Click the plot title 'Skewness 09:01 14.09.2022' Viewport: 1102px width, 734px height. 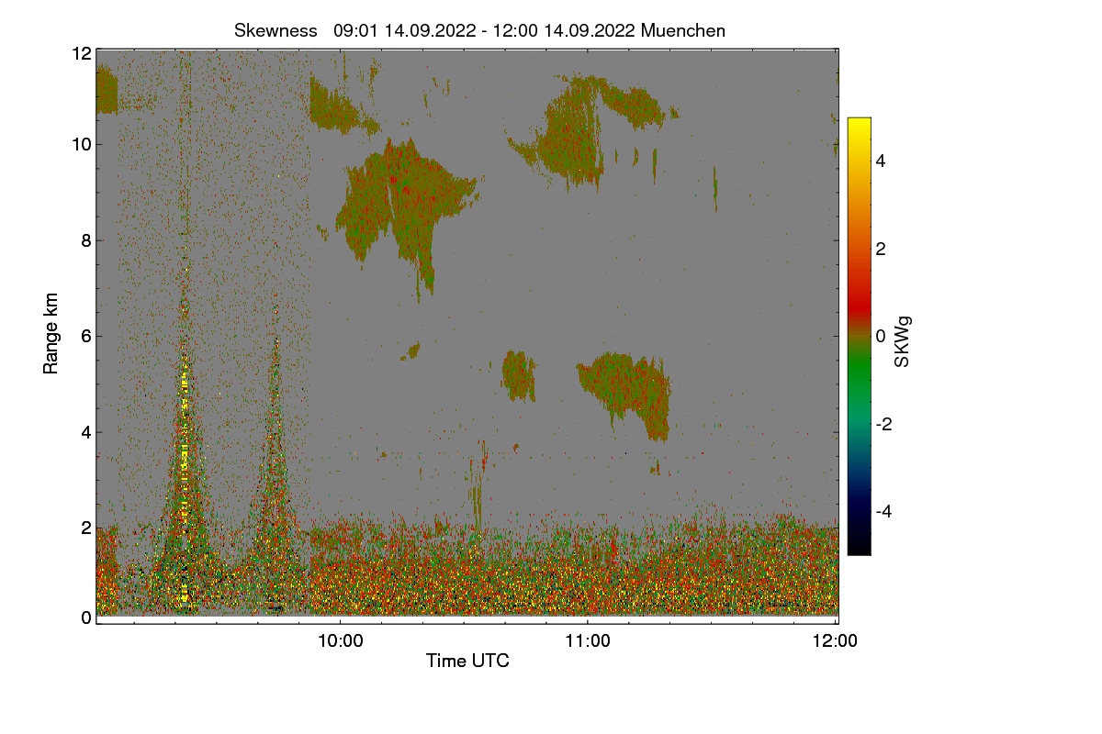click(x=479, y=30)
